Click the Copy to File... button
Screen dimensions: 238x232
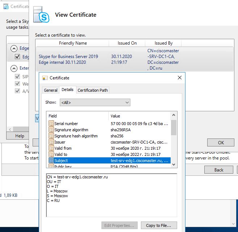click(159, 225)
